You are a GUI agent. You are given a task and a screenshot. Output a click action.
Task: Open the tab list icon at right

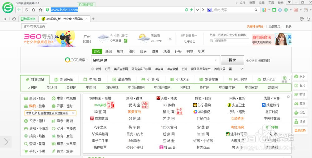click(x=302, y=19)
